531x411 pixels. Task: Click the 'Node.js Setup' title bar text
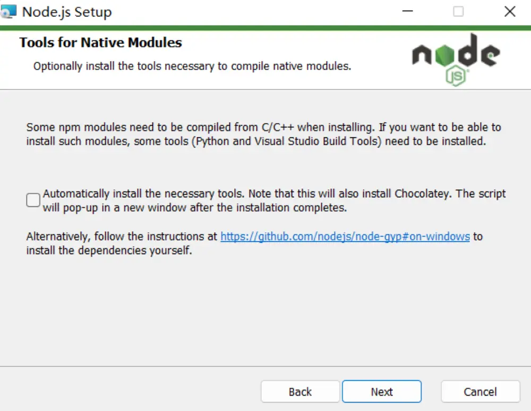(x=67, y=12)
